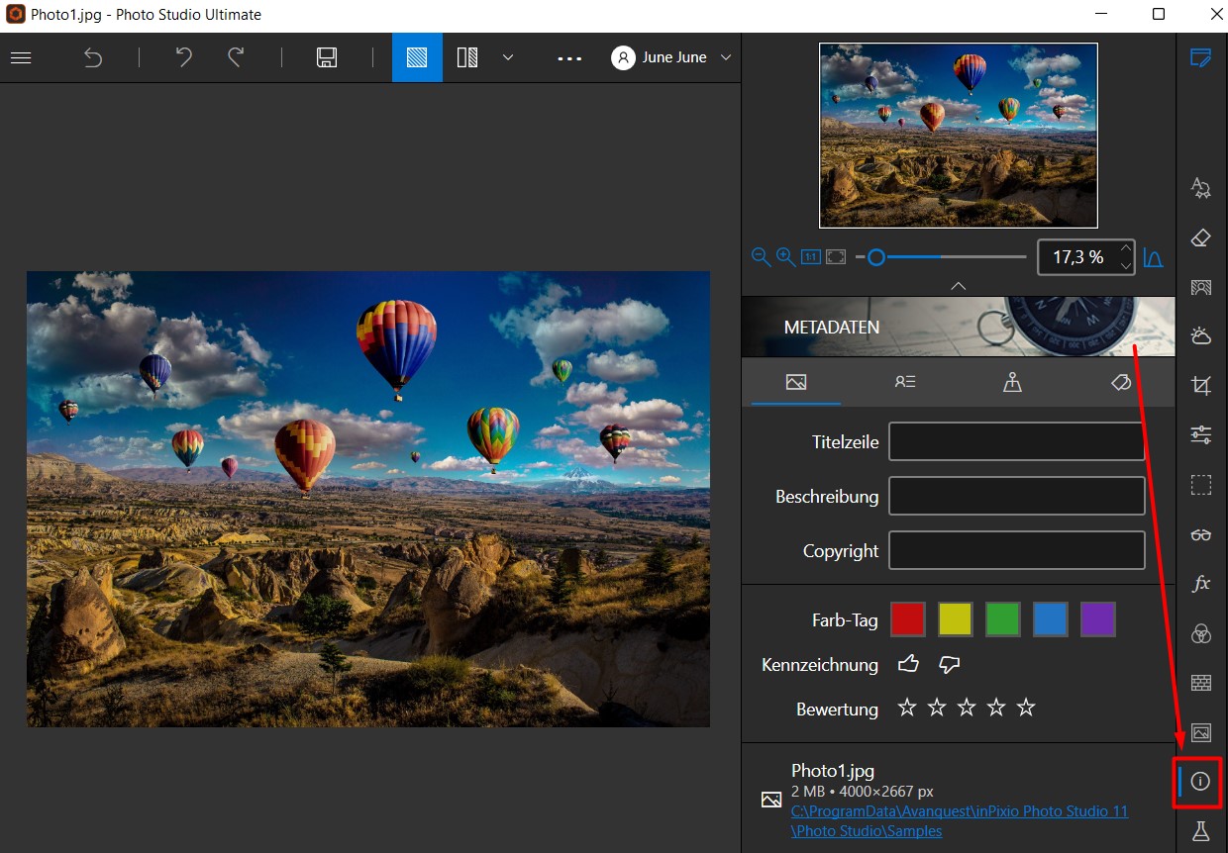Select the dashed rectangle selection tool
1228x853 pixels.
[1201, 485]
